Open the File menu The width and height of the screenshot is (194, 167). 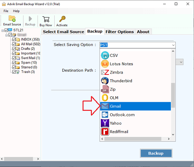pyautogui.click(x=6, y=11)
